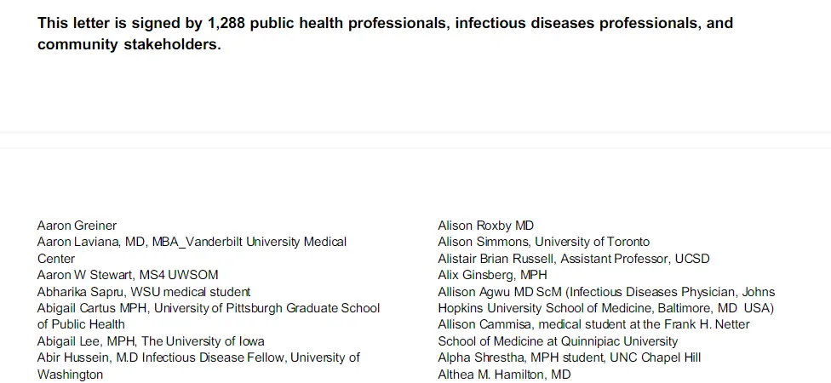831x383 pixels.
Task: Click Aaron W Stewart, MS4 UWSOM
Action: [128, 275]
